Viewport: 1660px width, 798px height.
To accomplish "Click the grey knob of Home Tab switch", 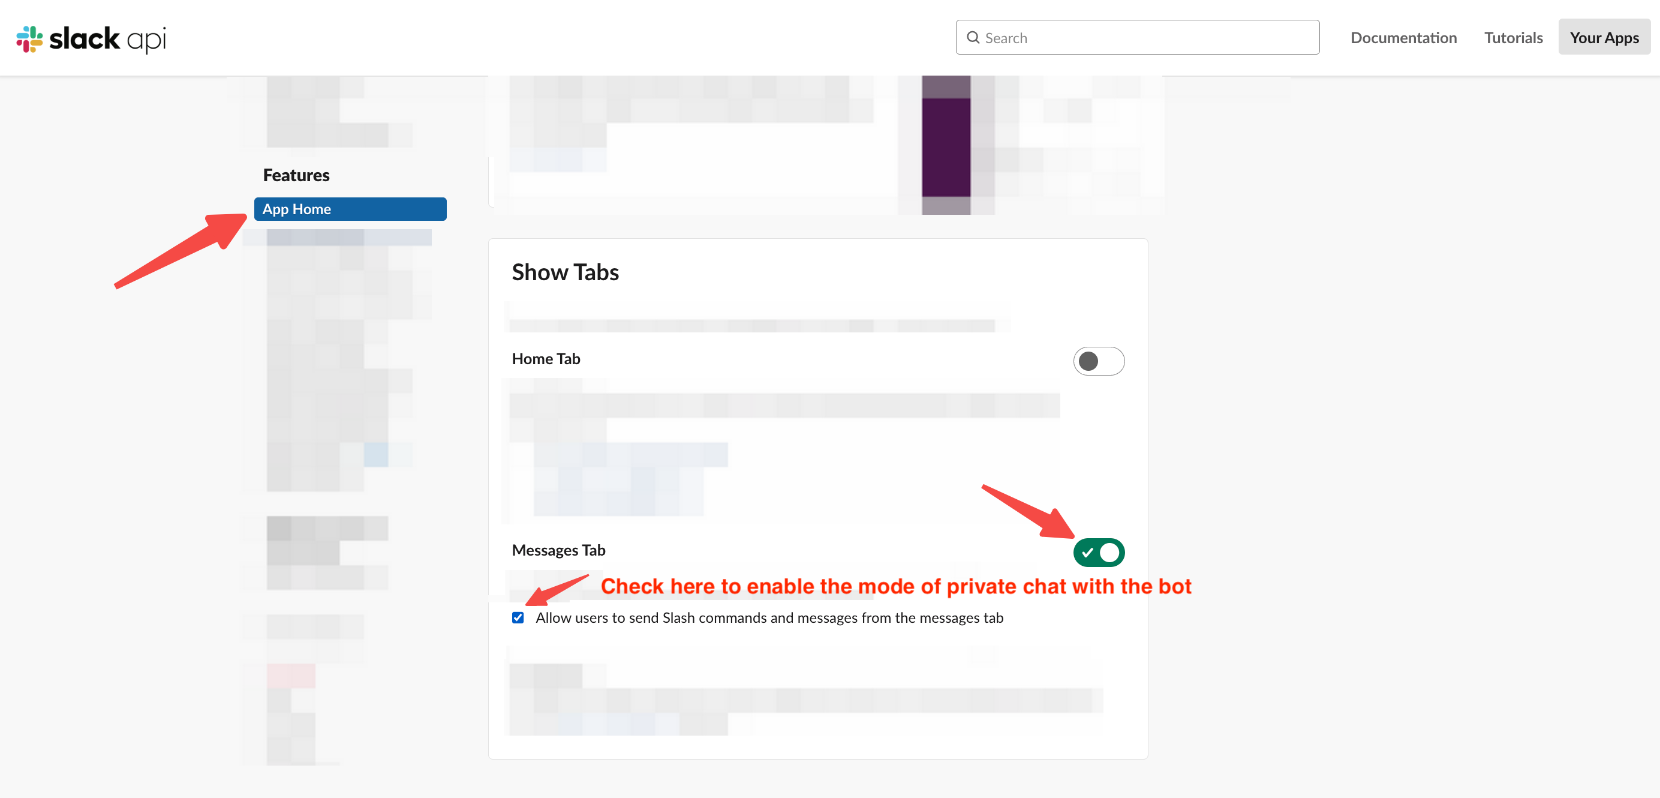I will (1088, 361).
